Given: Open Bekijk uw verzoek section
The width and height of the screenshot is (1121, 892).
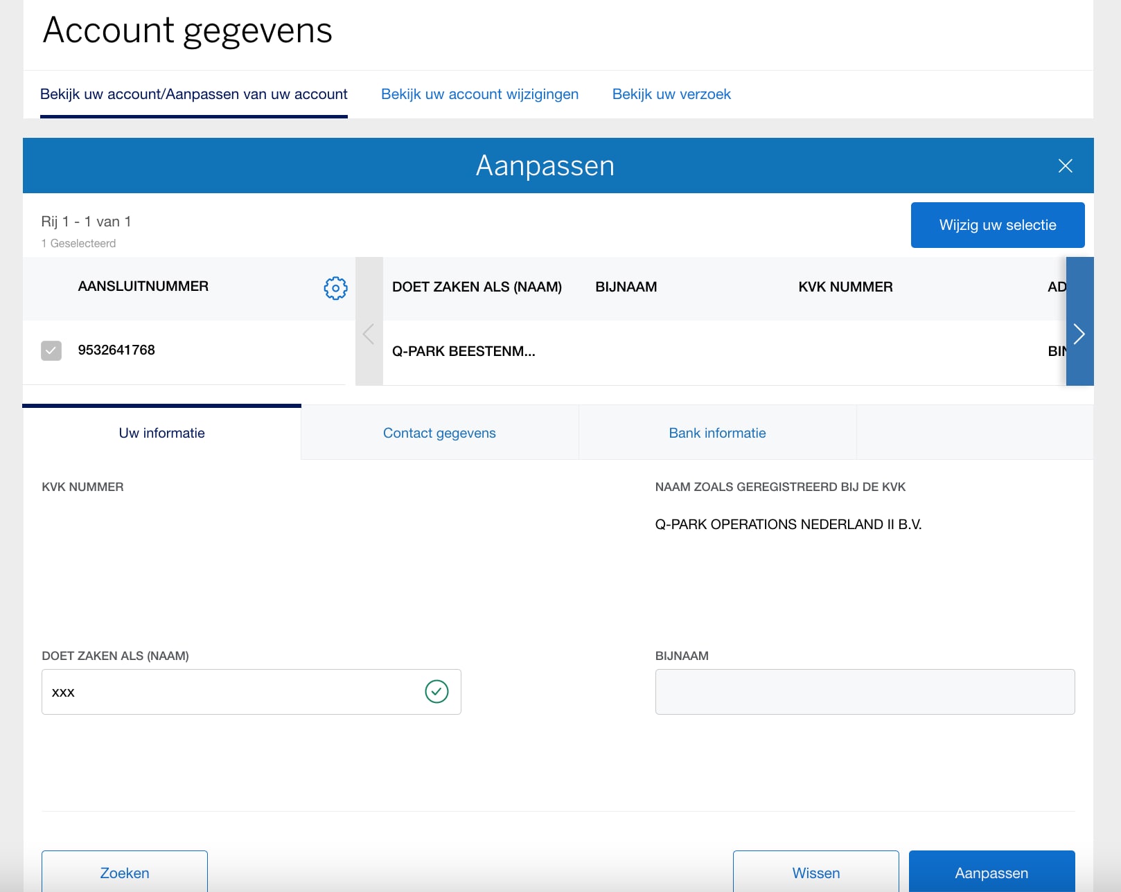Looking at the screenshot, I should pos(671,94).
